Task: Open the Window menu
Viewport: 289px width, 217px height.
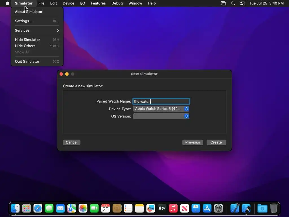Action: pos(135,3)
